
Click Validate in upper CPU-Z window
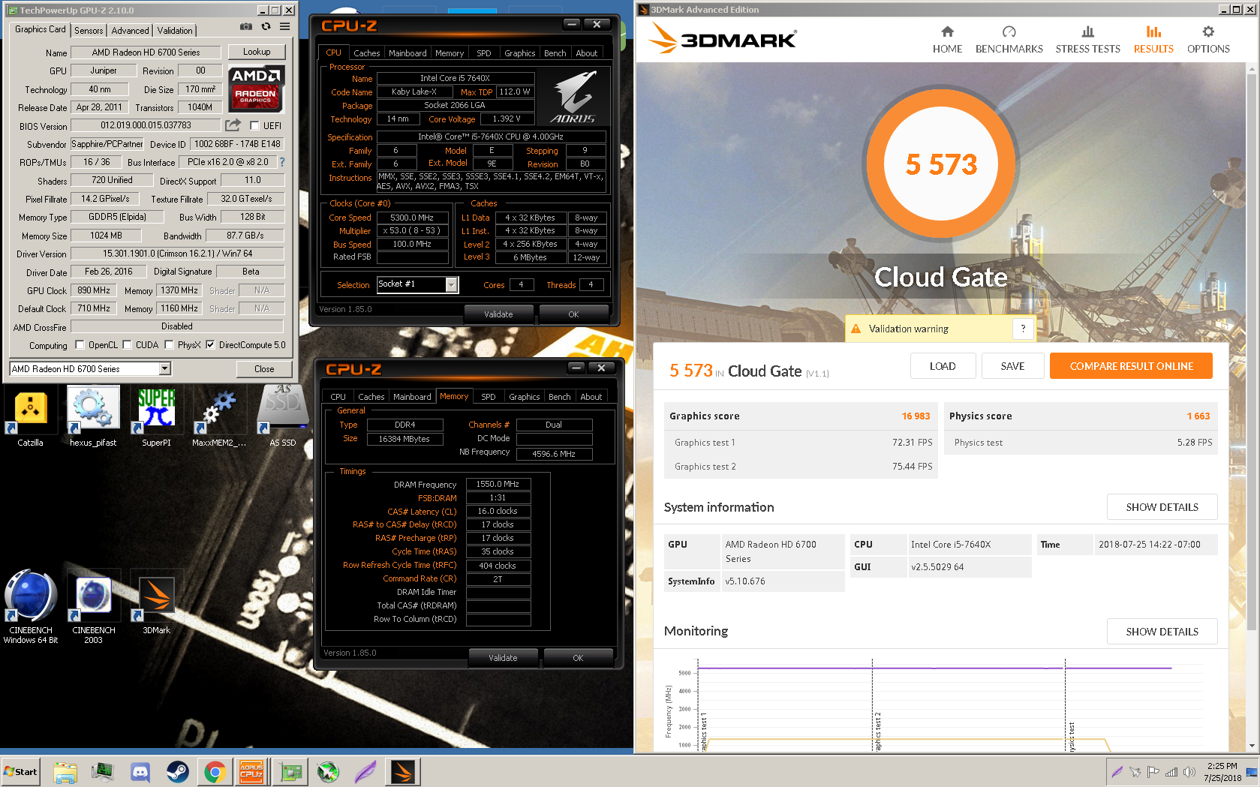pyautogui.click(x=498, y=314)
